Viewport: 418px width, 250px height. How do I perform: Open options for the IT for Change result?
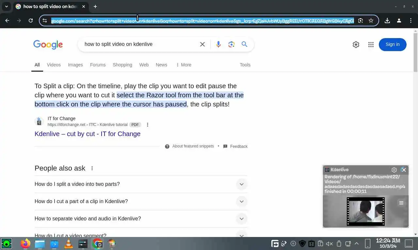(148, 125)
